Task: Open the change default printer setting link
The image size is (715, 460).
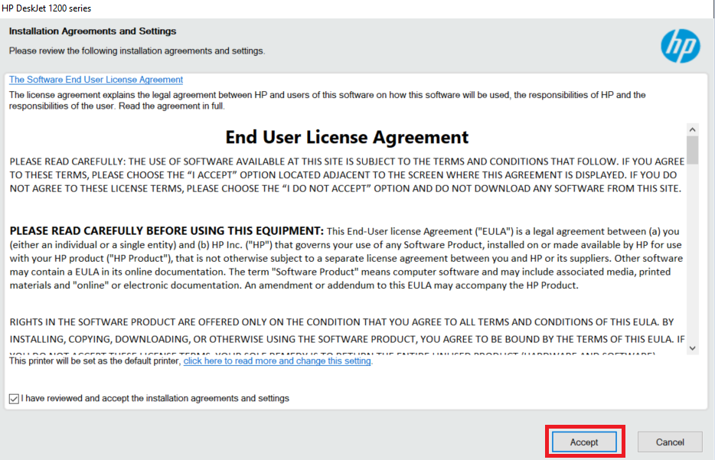Action: [x=277, y=360]
